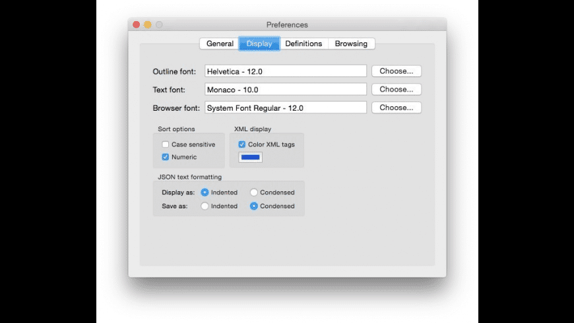The width and height of the screenshot is (574, 323).
Task: Choose a new Browser font
Action: coord(397,107)
